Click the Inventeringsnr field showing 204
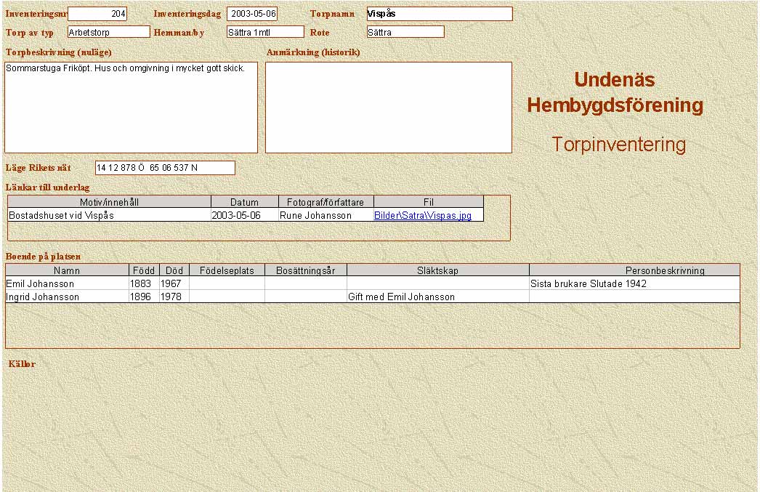Screen dimensions: 760x492 pyautogui.click(x=97, y=14)
